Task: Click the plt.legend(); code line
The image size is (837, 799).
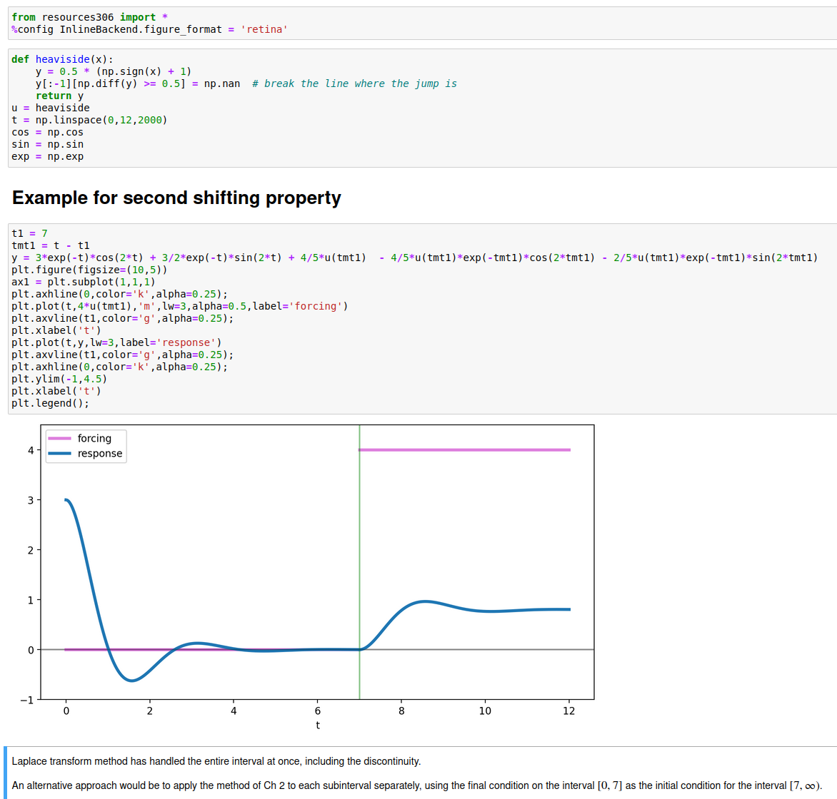Action: pyautogui.click(x=50, y=403)
